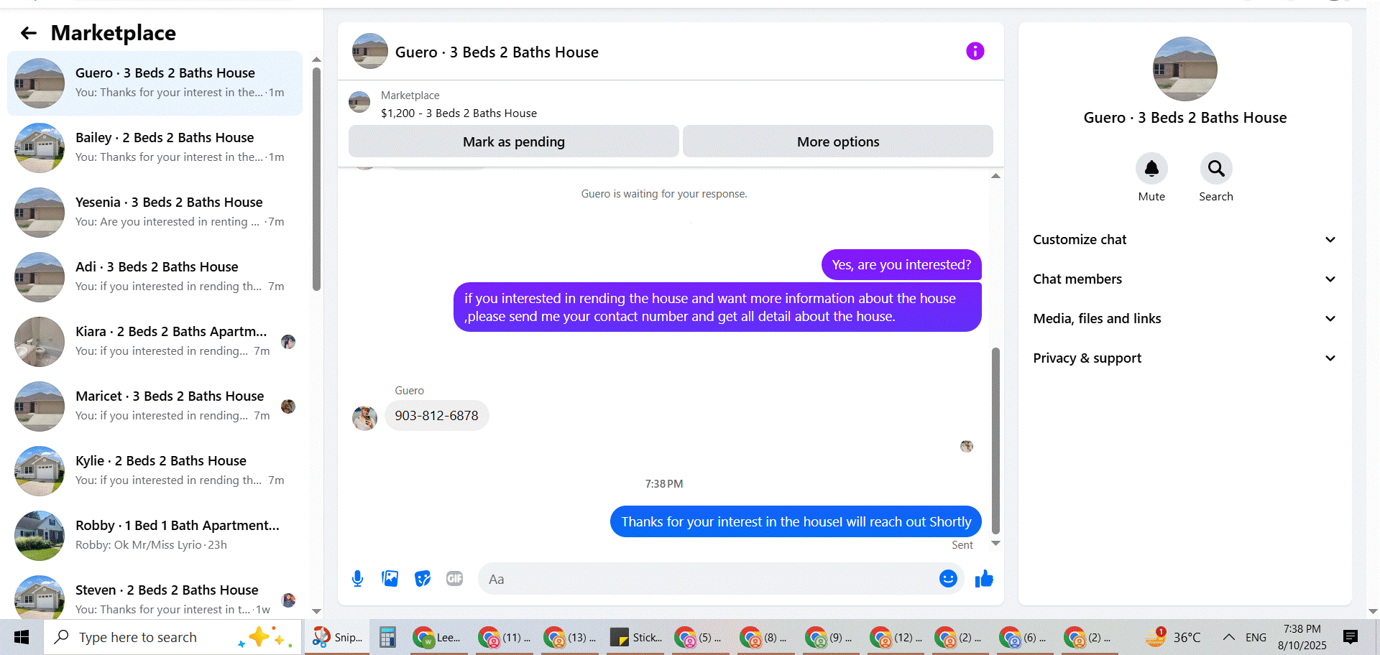1380x655 pixels.
Task: Go back using the Marketplace arrow
Action: (x=29, y=33)
